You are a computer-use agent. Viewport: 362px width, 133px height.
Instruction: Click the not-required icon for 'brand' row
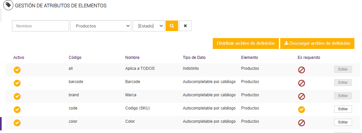[302, 96]
